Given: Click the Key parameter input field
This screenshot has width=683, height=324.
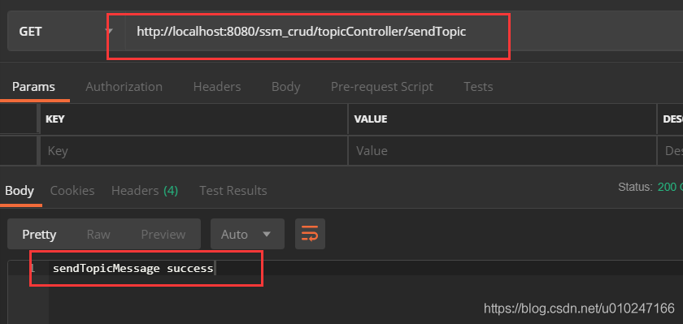Looking at the screenshot, I should pyautogui.click(x=194, y=150).
